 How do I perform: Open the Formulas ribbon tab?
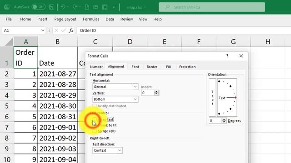[x=91, y=19]
